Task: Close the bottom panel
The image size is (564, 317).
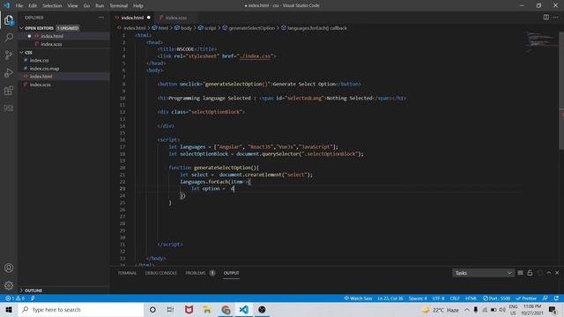Action: tap(557, 273)
